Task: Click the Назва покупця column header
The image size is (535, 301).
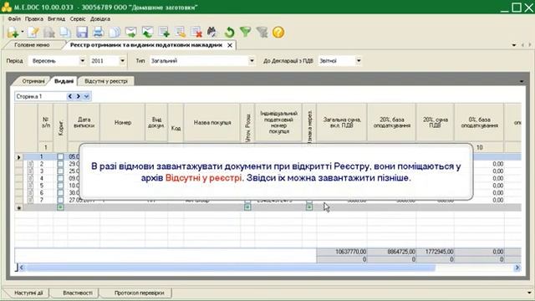Action: 212,123
